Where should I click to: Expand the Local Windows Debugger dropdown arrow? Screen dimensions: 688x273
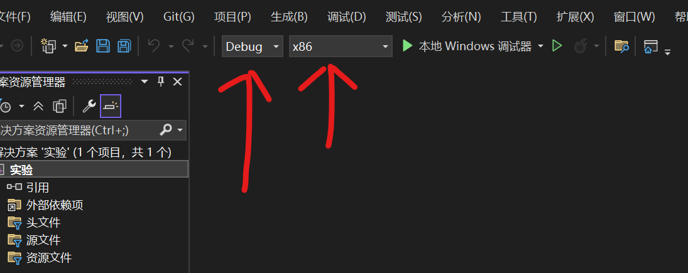[540, 46]
